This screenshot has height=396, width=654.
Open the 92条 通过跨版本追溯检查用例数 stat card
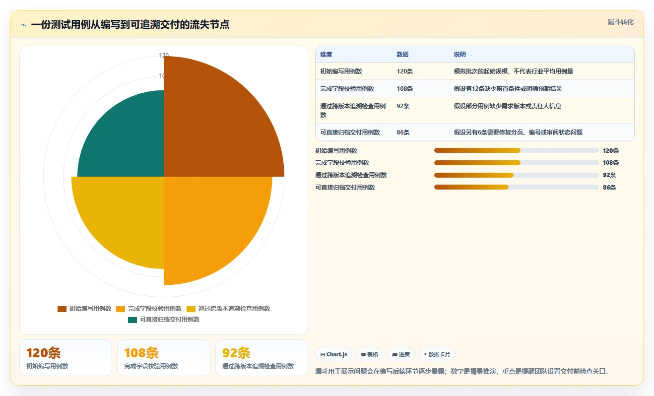pyautogui.click(x=262, y=358)
